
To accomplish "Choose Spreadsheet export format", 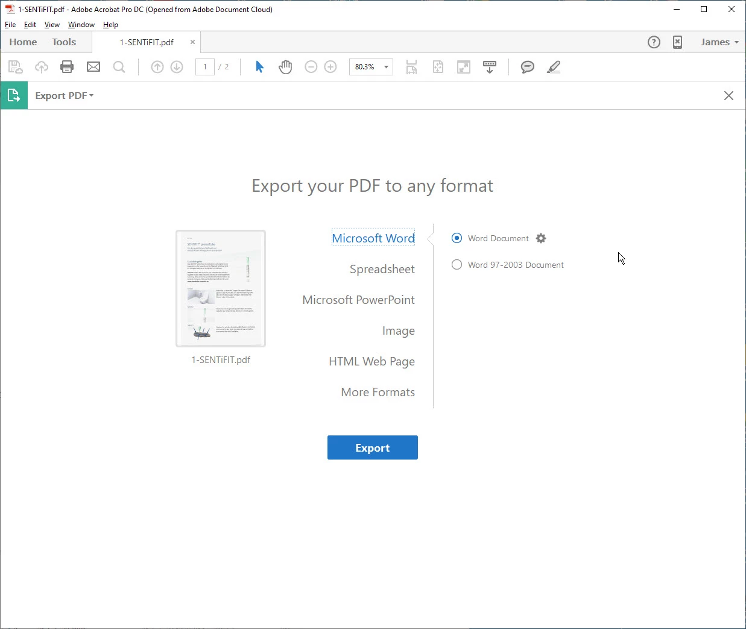I will 382,269.
